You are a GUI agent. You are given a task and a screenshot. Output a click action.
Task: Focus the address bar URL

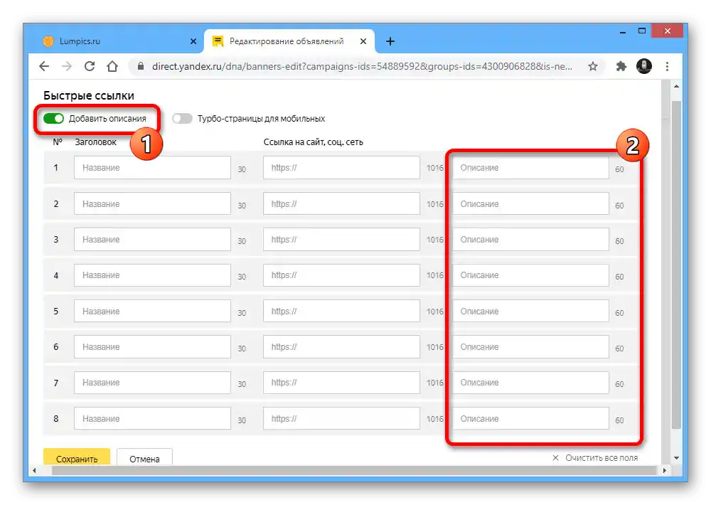pos(362,66)
